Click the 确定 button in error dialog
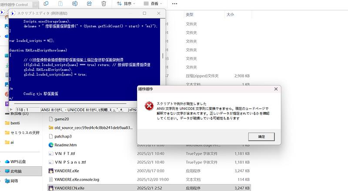The image size is (348, 191). [261, 137]
